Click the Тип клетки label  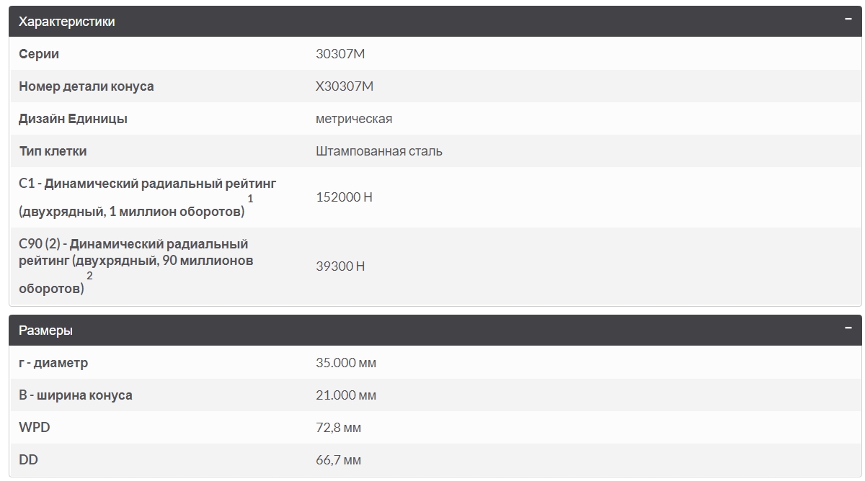[x=53, y=151]
